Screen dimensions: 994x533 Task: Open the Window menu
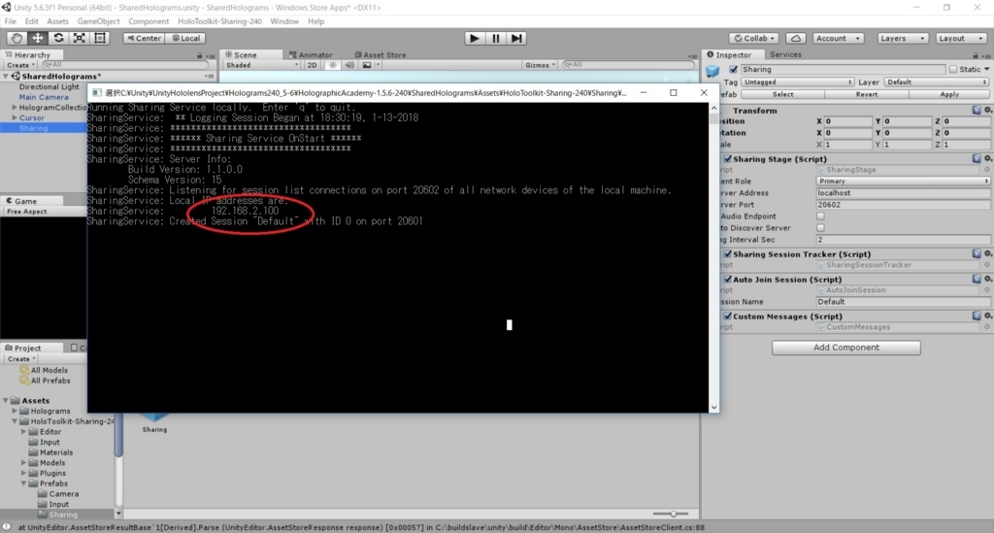click(284, 21)
